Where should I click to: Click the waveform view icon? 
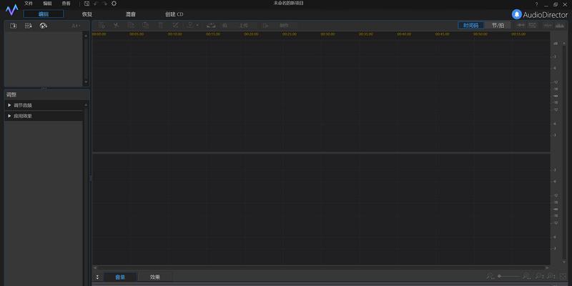[548, 25]
